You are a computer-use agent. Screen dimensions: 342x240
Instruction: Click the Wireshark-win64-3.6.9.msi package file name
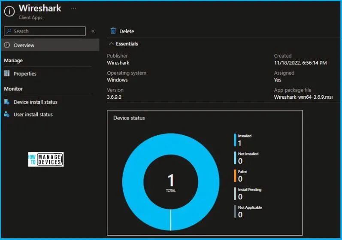303,97
